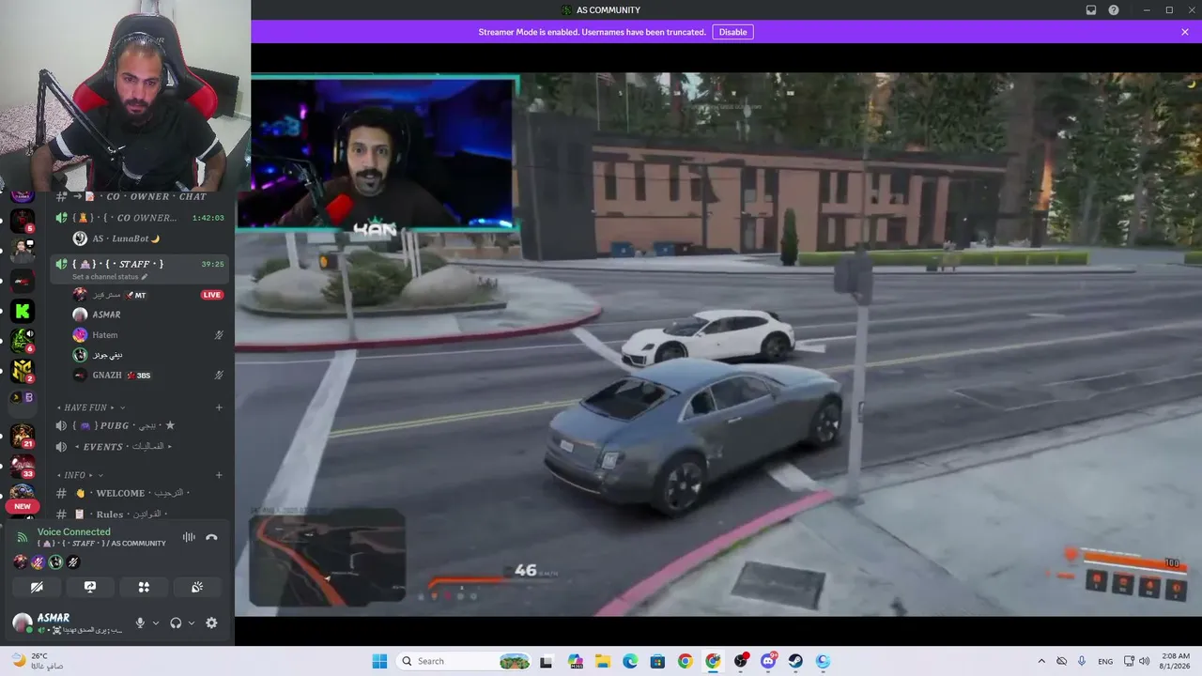
Task: Open the ENG language switcher
Action: point(1105,661)
